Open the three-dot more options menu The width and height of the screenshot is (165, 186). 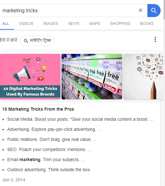pos(155,39)
